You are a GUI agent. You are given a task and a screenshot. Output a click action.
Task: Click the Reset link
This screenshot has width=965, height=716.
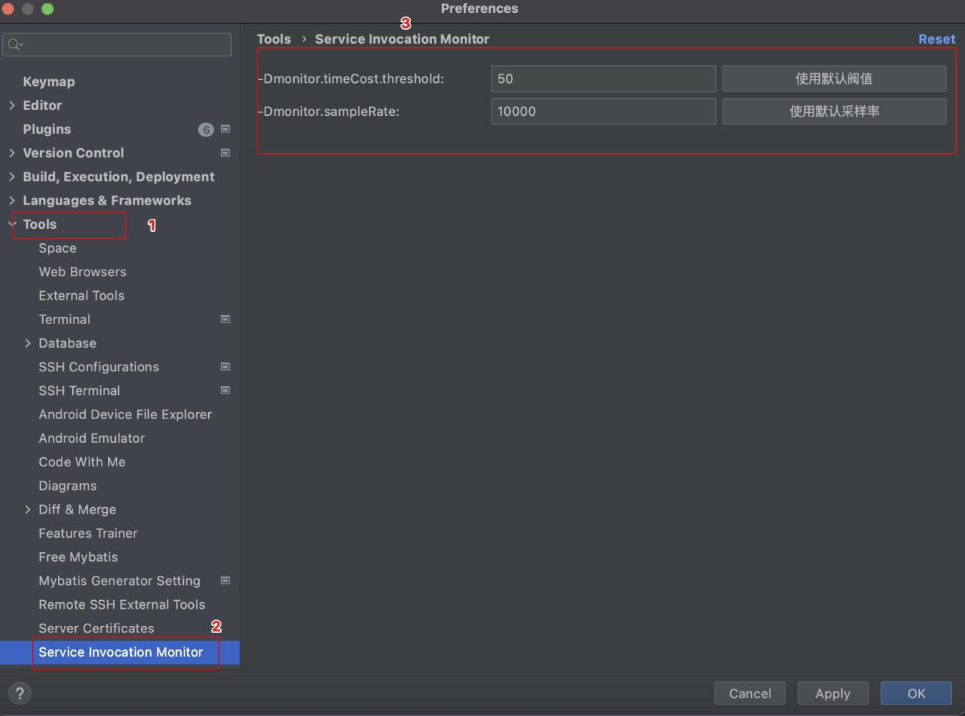coord(936,39)
